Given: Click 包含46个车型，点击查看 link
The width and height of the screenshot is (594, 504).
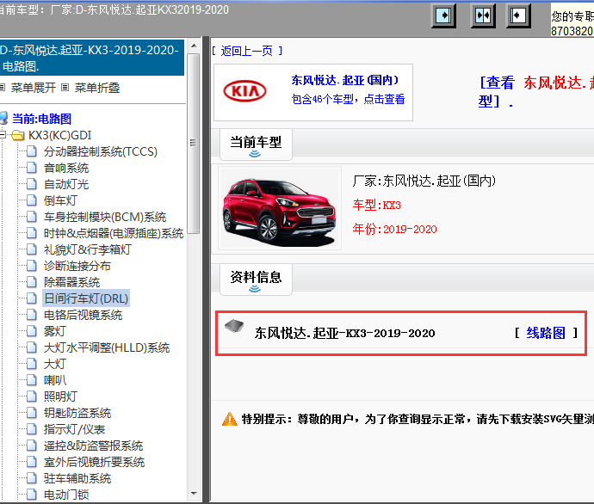Looking at the screenshot, I should 348,99.
